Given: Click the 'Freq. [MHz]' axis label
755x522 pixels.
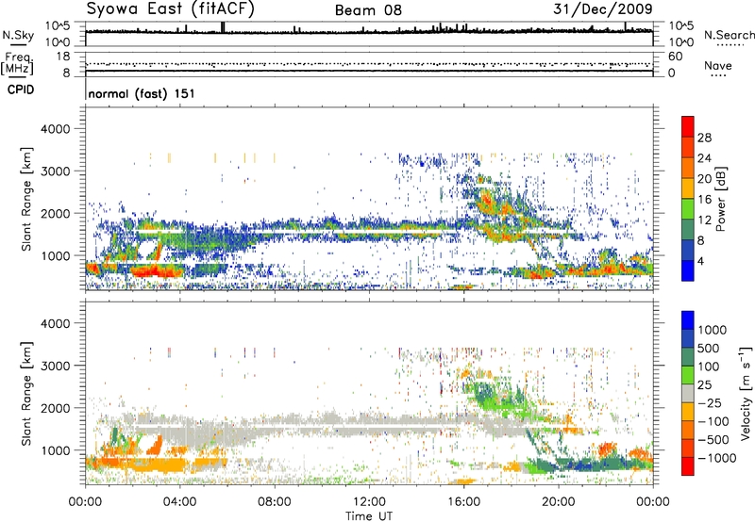Looking at the screenshot, I should (17, 63).
